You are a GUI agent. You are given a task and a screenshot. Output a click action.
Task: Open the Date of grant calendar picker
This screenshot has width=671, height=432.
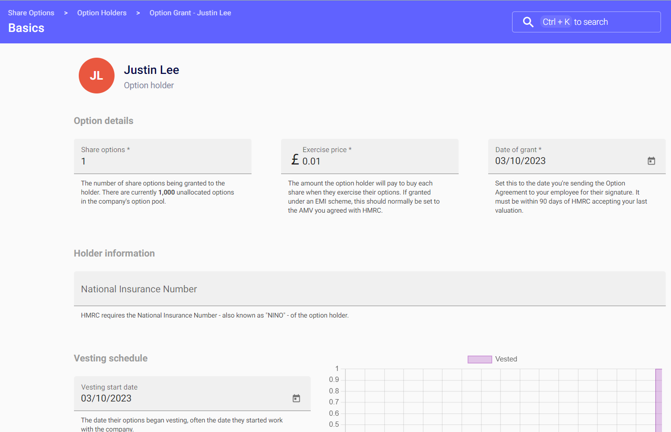pos(651,161)
